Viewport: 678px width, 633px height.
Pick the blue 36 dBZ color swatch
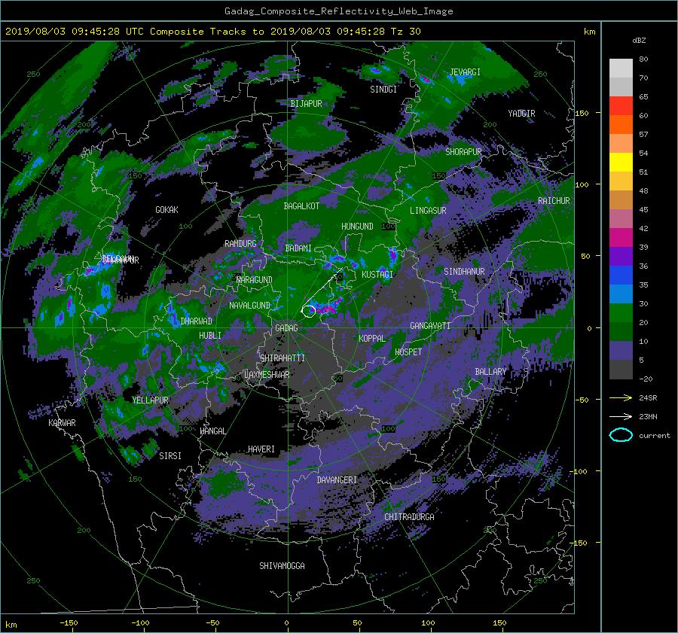point(621,275)
